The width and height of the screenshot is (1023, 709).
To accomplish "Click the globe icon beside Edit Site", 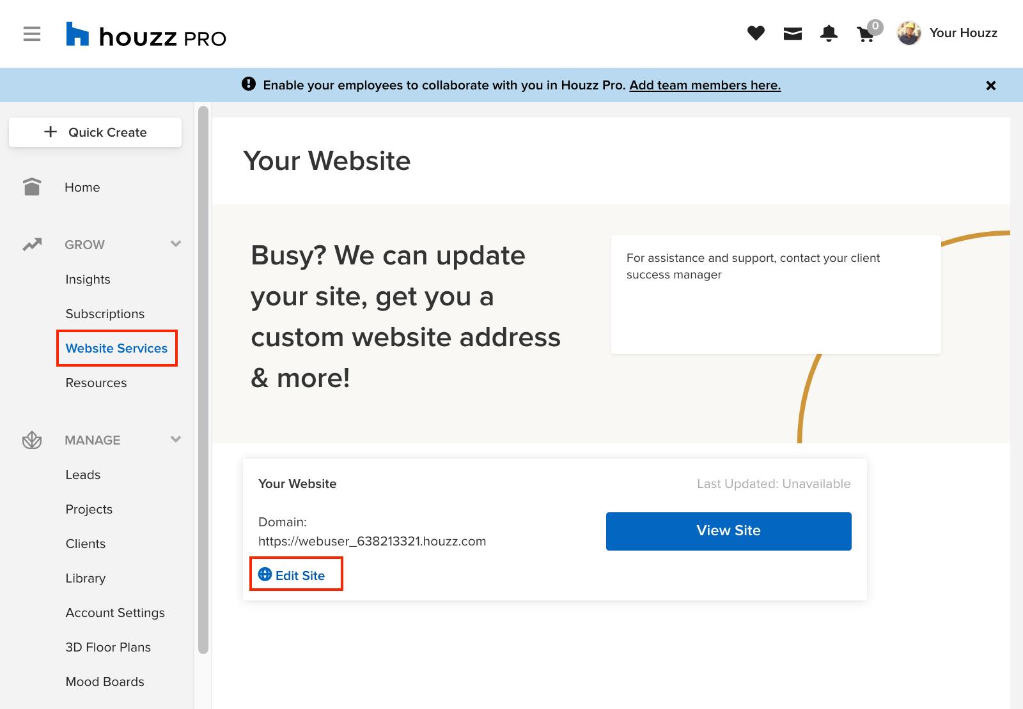I will coord(265,574).
